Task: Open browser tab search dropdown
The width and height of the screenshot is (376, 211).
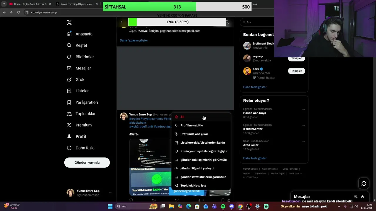Action: [x=4, y=4]
